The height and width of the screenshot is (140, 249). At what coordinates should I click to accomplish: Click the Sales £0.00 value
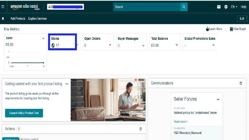point(9,45)
